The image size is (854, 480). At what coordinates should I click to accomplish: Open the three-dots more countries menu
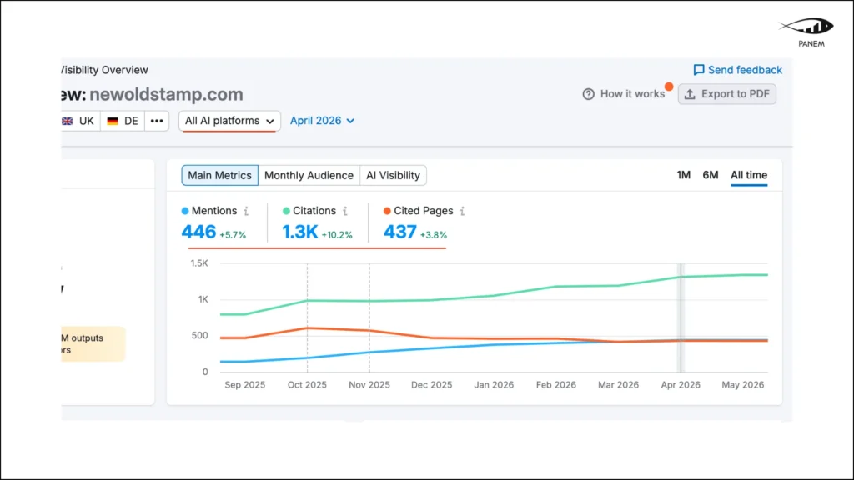(x=157, y=121)
